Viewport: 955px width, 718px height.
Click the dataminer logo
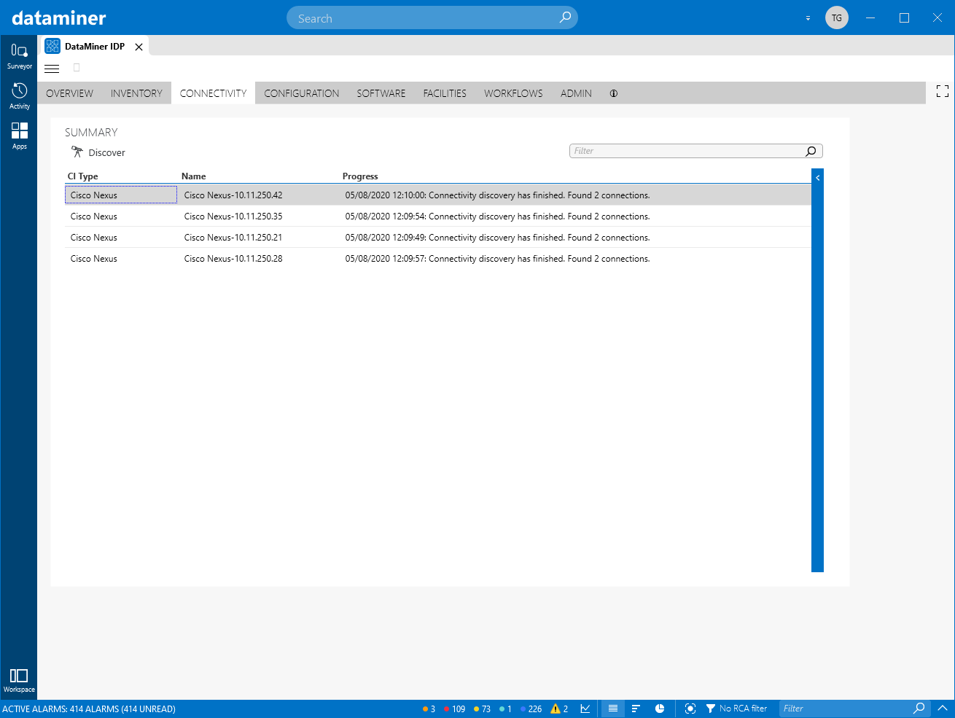tap(59, 17)
